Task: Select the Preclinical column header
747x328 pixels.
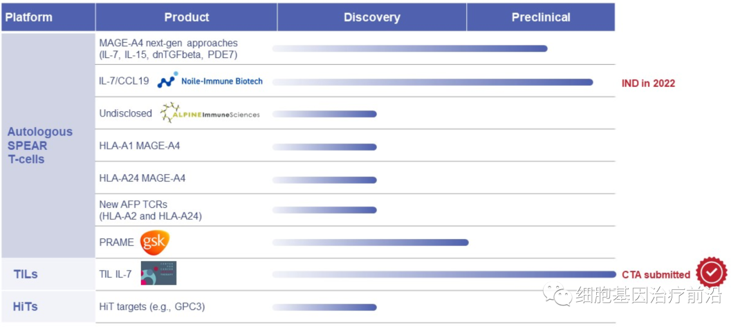Action: click(x=541, y=17)
